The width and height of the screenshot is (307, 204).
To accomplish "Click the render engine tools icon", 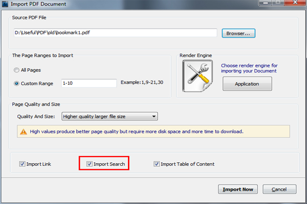I will (198, 76).
